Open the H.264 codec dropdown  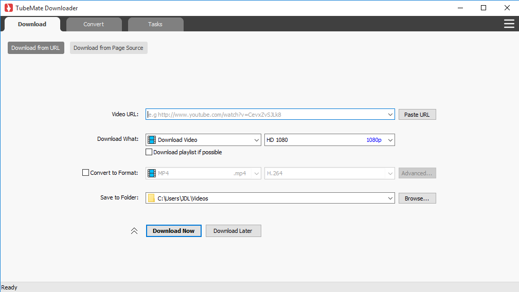[x=390, y=173]
